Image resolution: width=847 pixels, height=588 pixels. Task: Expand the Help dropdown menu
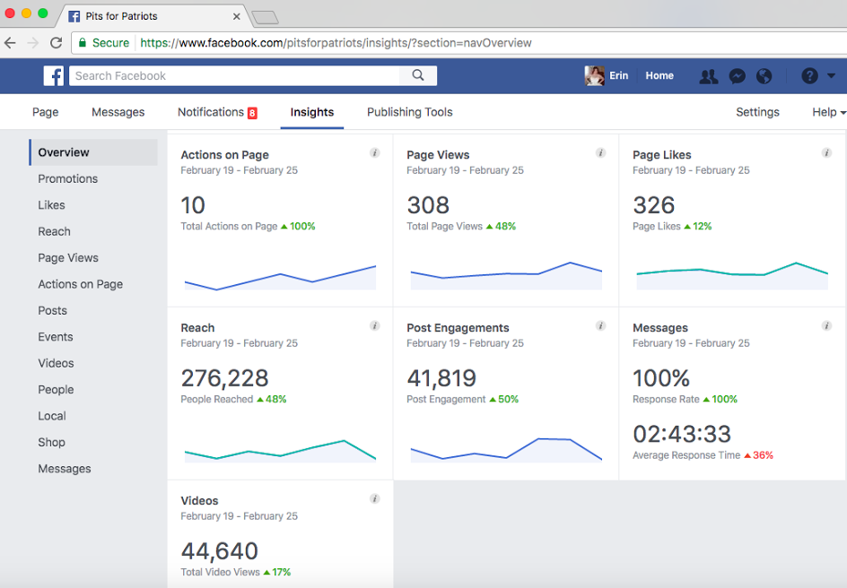pos(828,112)
